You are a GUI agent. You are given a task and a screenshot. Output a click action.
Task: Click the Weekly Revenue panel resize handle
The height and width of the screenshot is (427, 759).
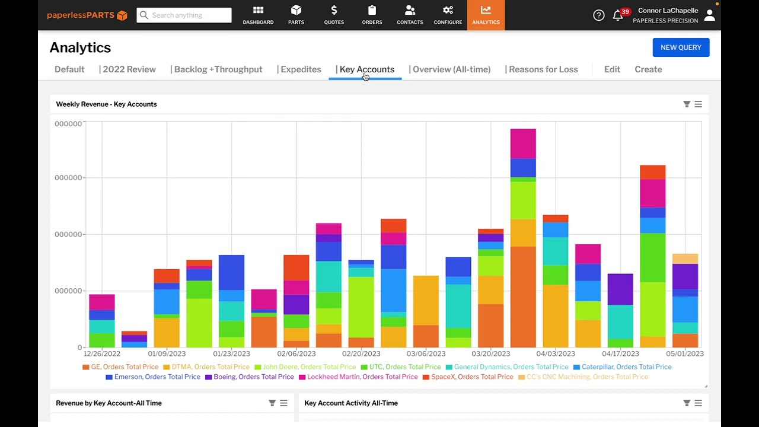(706, 386)
